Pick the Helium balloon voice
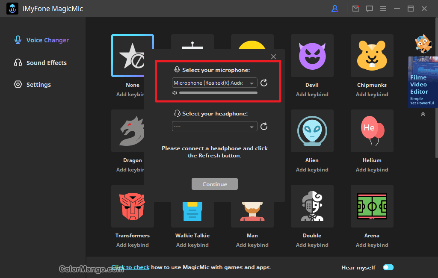 point(372,131)
